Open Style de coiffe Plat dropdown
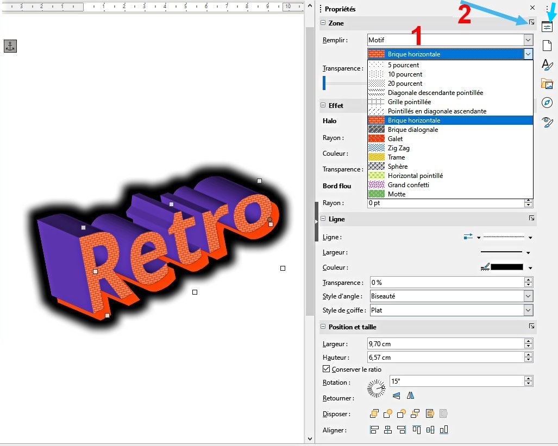 [x=528, y=310]
